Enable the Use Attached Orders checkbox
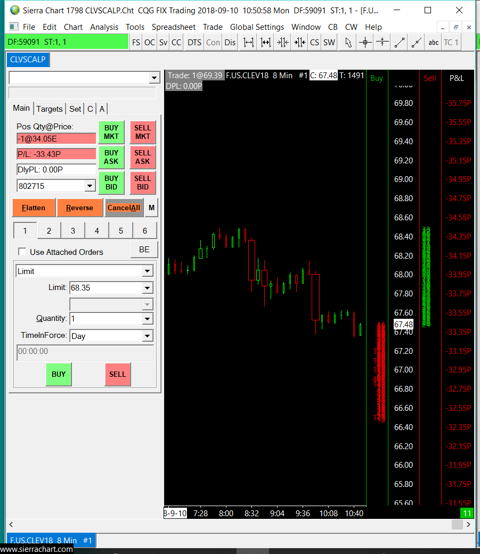Screen dimensions: 480x554 (x=22, y=252)
